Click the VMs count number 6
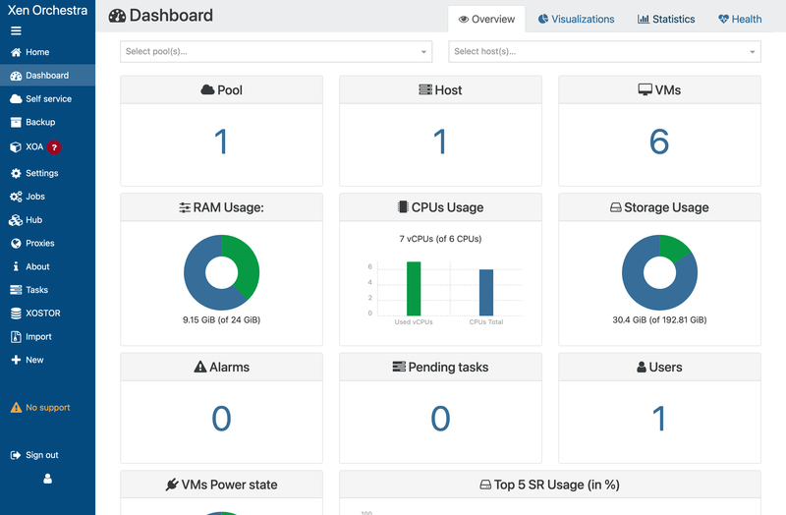Screen dimensions: 786x515 [659, 143]
